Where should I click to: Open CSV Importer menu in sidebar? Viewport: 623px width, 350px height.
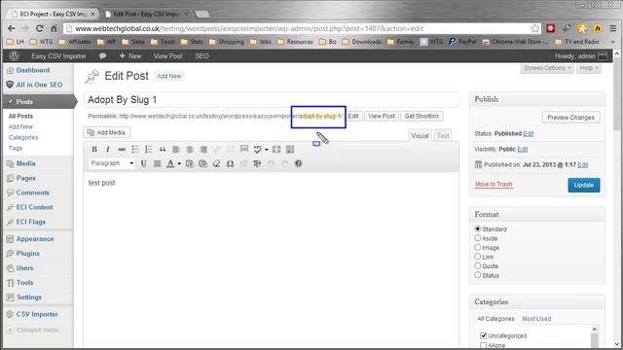[x=37, y=314]
